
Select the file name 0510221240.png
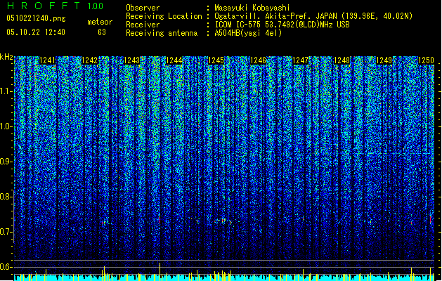[36, 18]
